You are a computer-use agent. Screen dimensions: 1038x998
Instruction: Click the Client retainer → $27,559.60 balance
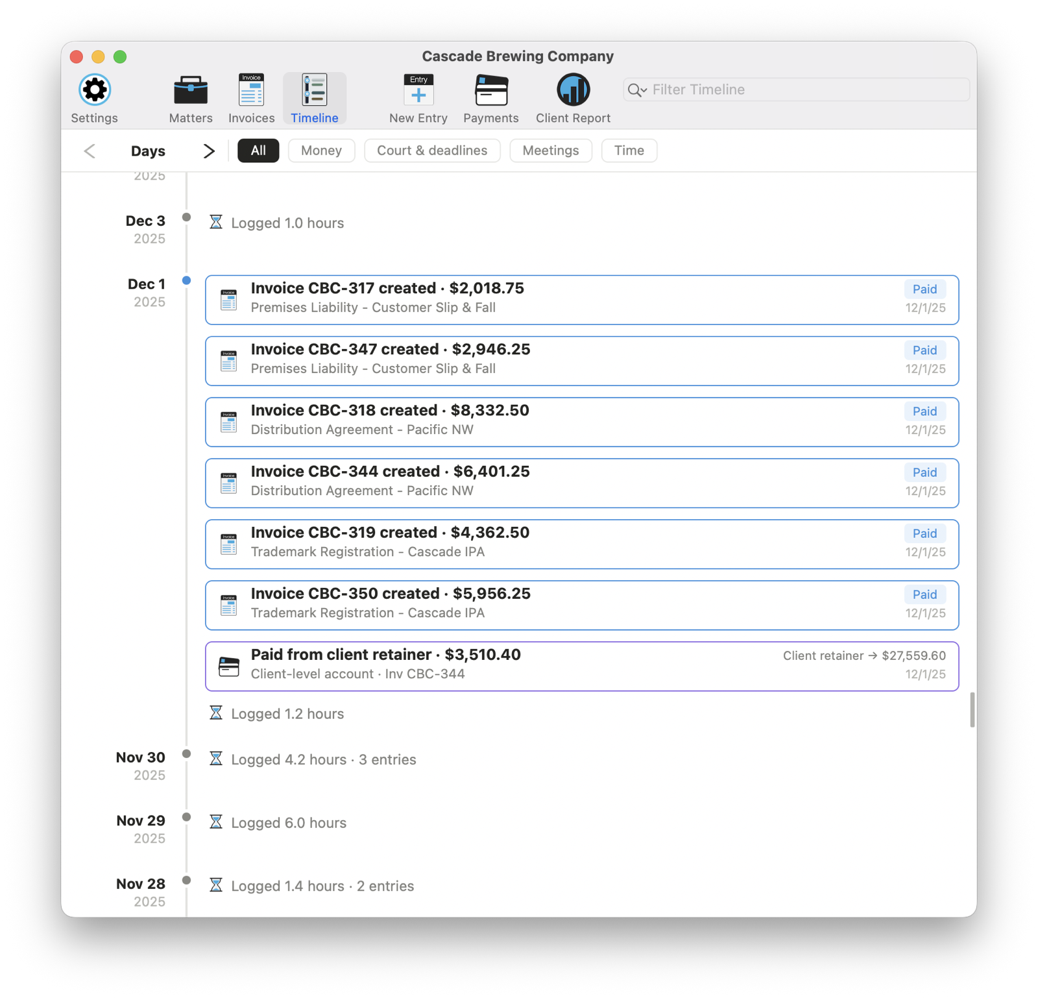click(x=864, y=655)
